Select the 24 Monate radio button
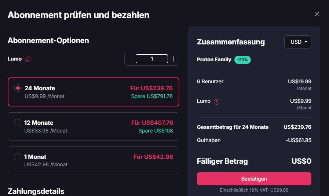The width and height of the screenshot is (329, 196). coord(18,88)
